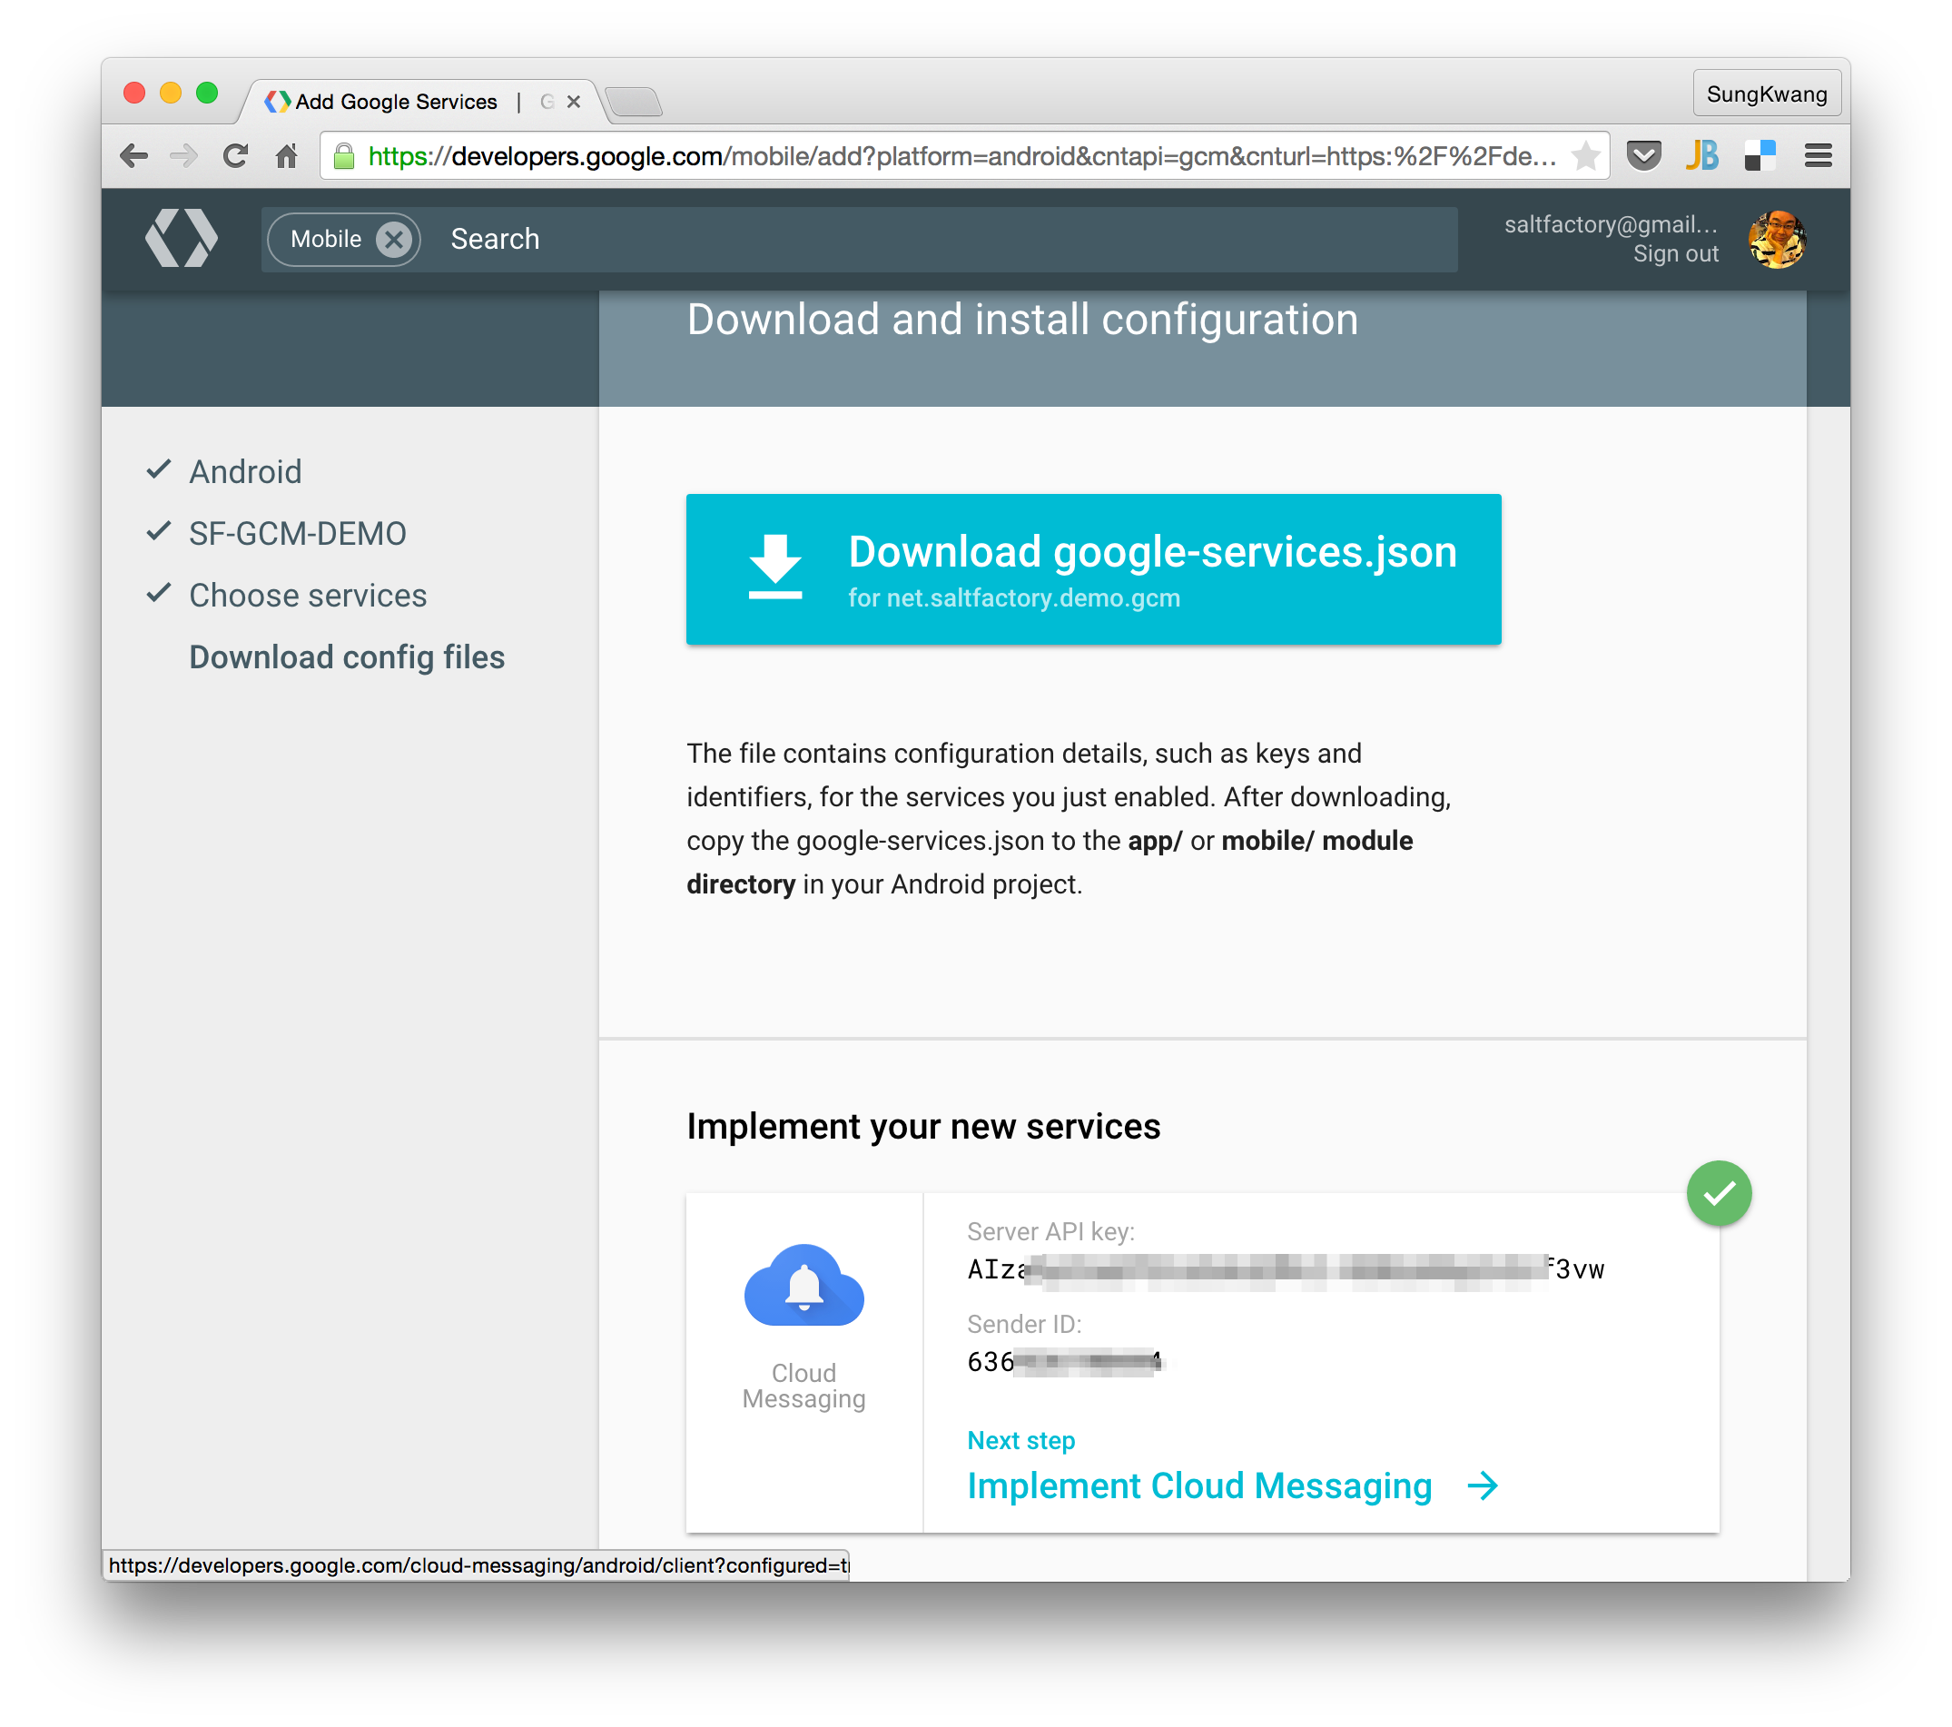Click the green checkmark badge
The image size is (1952, 1727).
tap(1719, 1193)
